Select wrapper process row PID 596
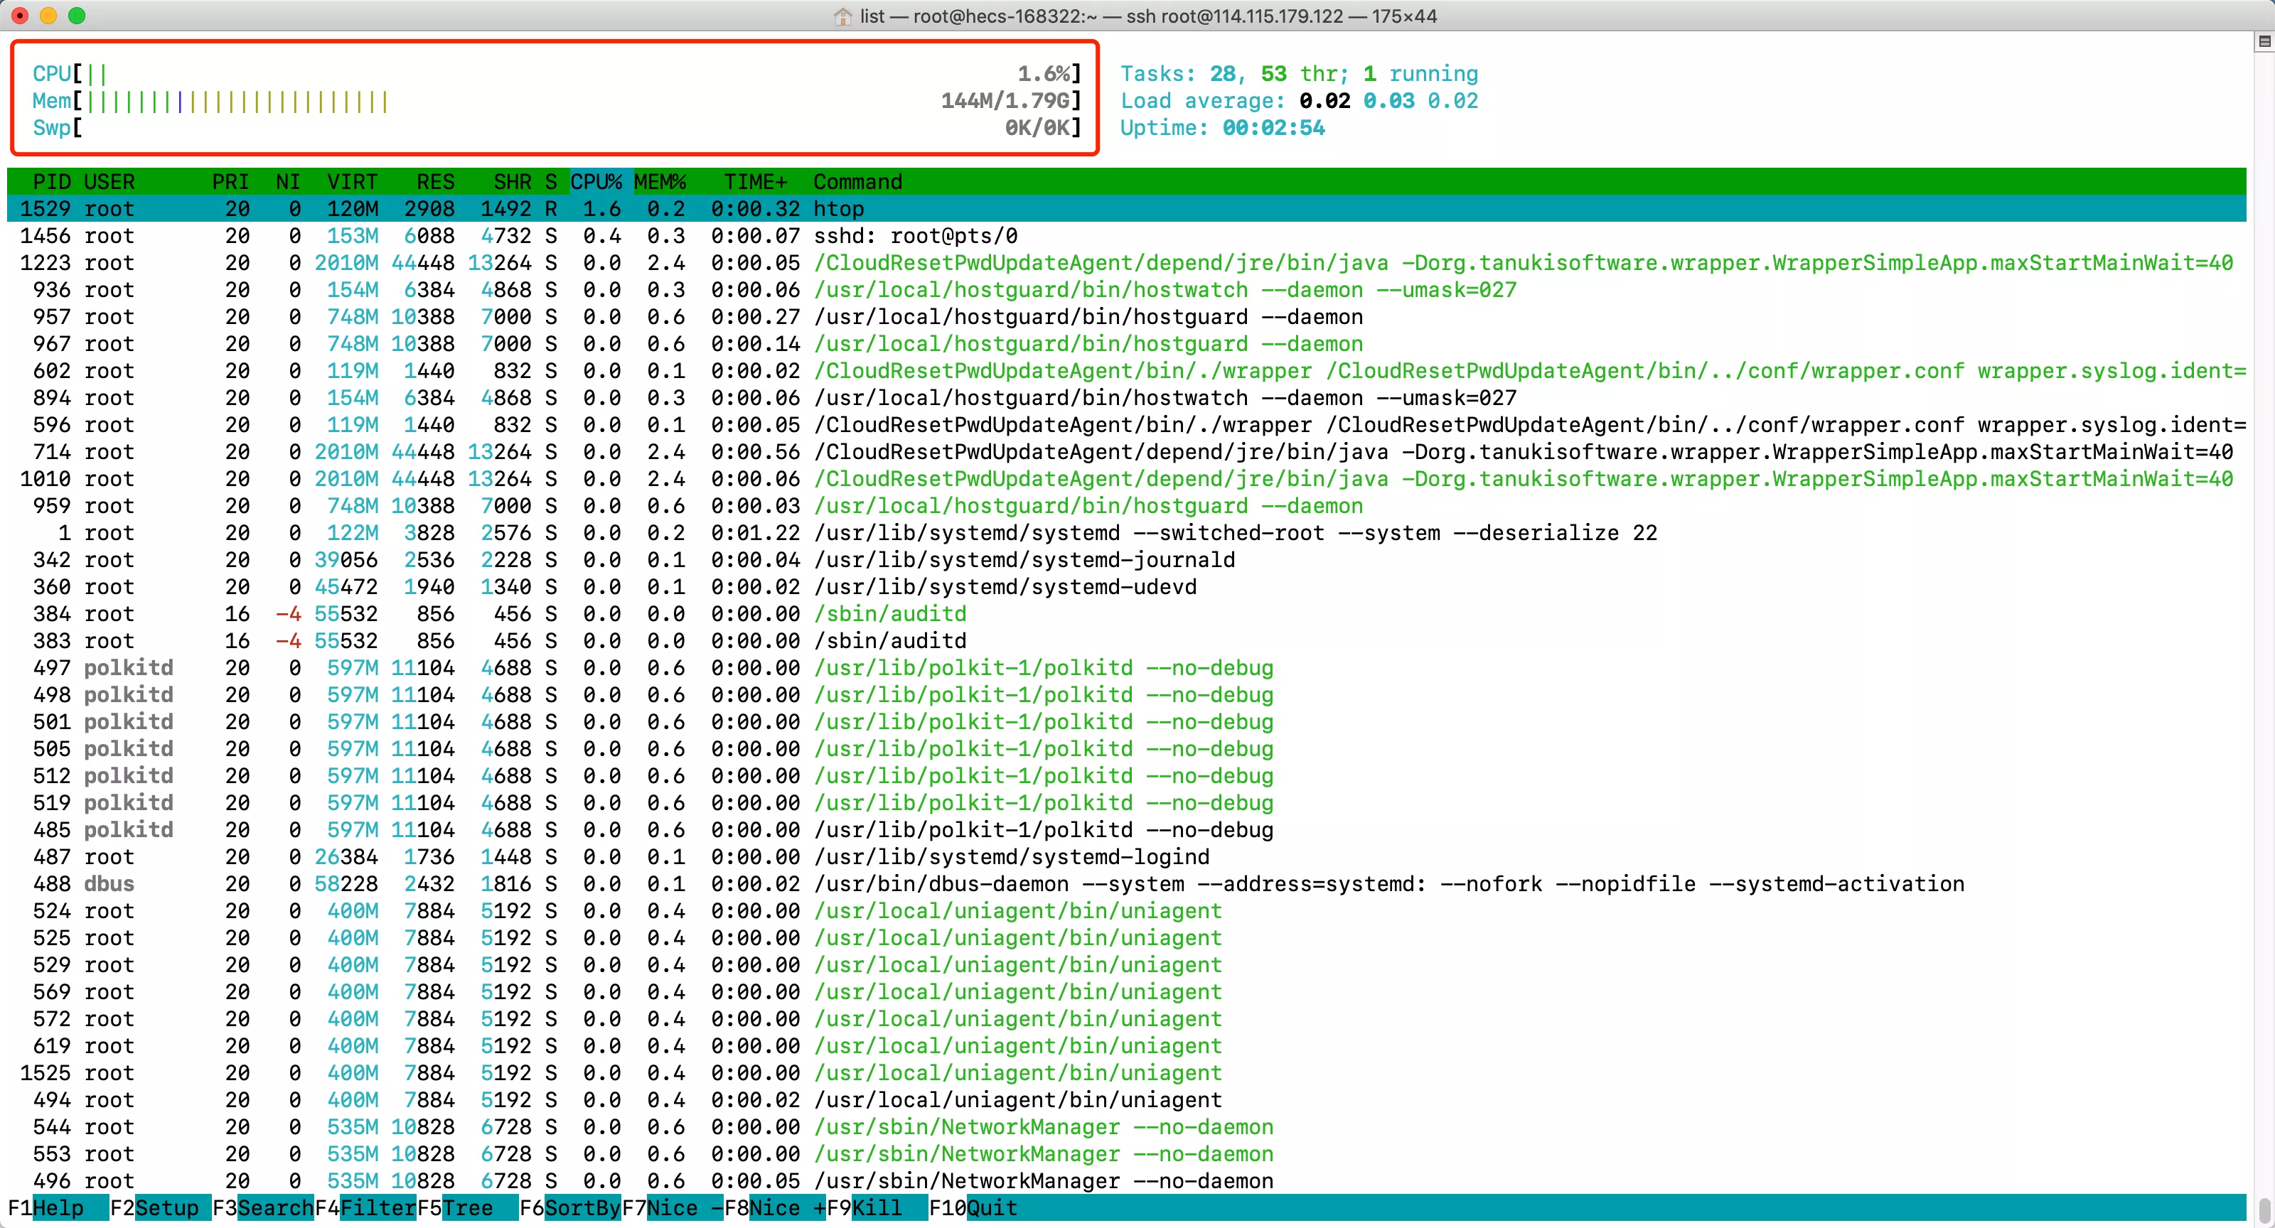2275x1228 pixels. point(1126,425)
